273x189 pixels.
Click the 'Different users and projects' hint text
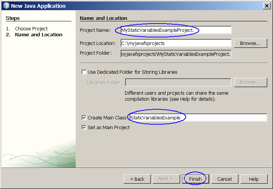pos(176,96)
